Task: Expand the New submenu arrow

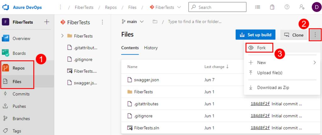Action: 314,62
